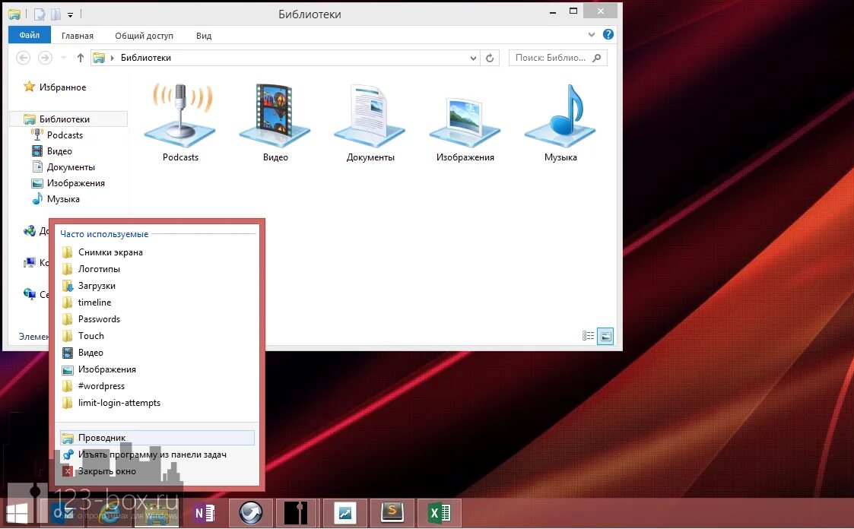The image size is (854, 529).
Task: Click Изъять программу из панели задач
Action: (x=154, y=454)
